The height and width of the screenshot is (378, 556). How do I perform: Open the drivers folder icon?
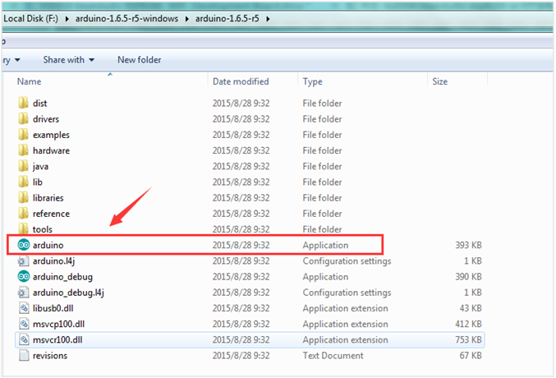pyautogui.click(x=23, y=119)
